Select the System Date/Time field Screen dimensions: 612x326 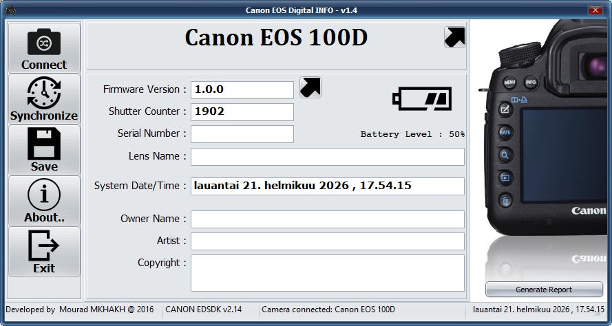[x=328, y=186]
